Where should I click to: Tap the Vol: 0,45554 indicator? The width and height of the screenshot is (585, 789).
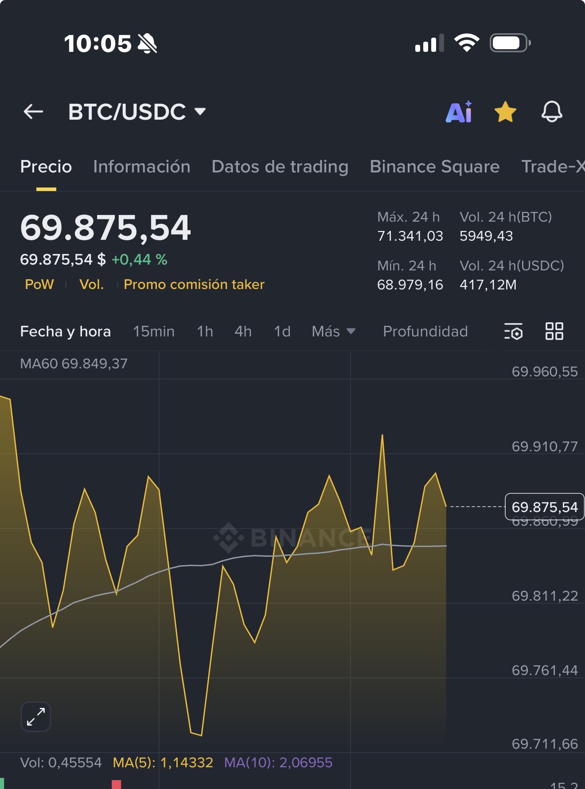click(x=61, y=762)
